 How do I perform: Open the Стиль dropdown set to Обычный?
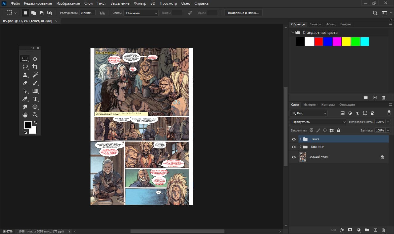tap(141, 13)
